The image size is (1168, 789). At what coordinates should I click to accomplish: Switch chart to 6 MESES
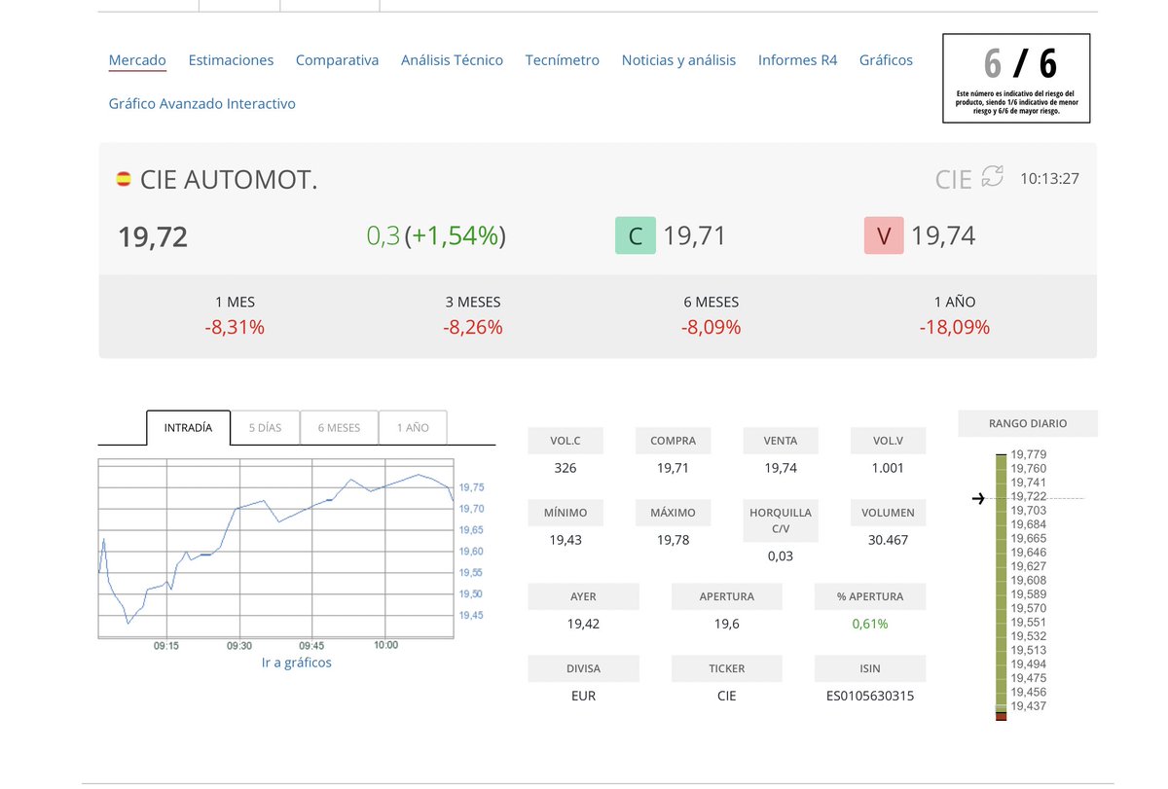coord(339,427)
